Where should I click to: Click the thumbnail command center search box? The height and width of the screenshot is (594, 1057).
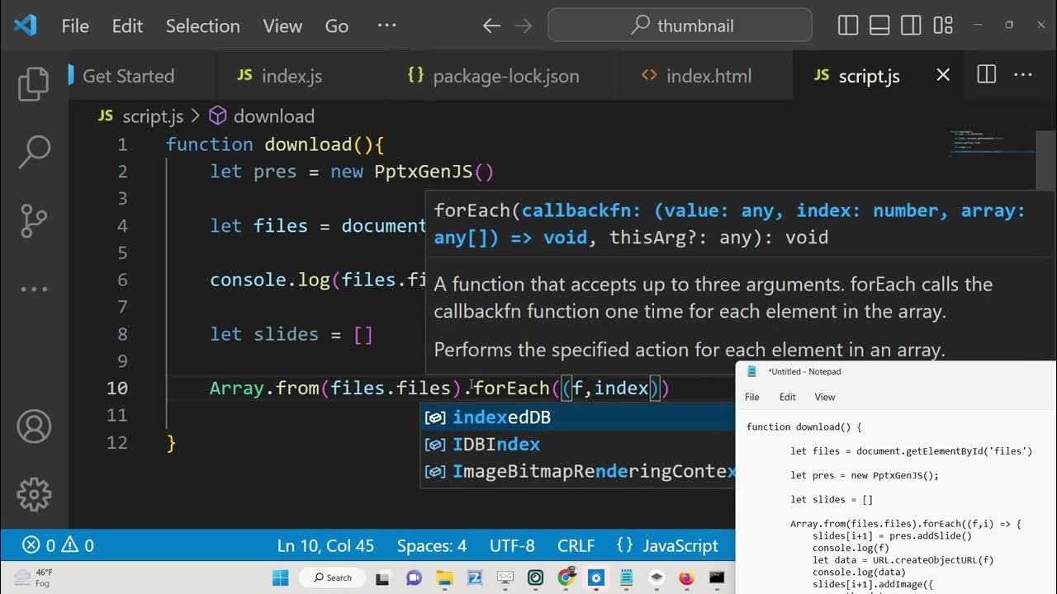[x=680, y=26]
